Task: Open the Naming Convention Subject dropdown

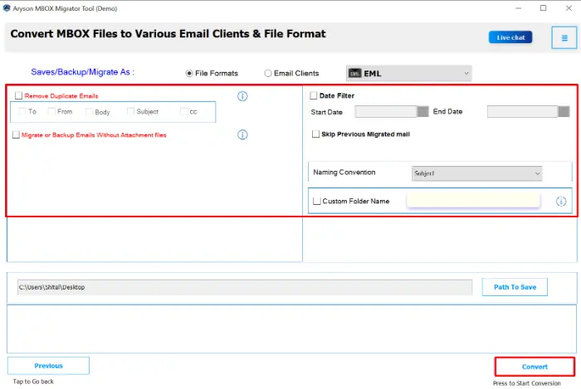Action: (x=477, y=173)
